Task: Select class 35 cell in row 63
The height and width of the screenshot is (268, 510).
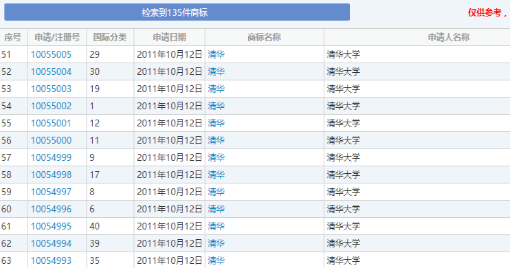Action: 110,260
